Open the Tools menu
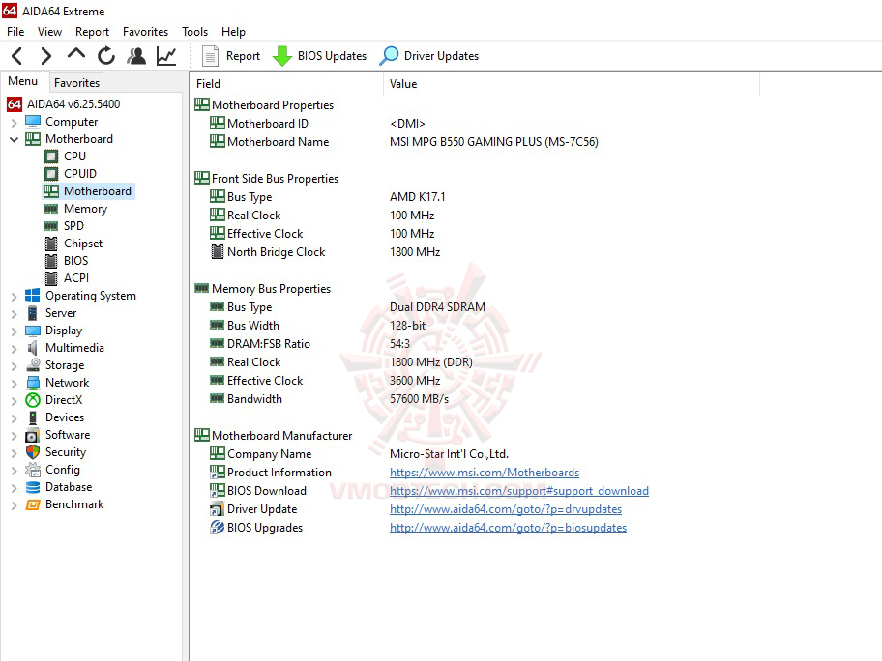Viewport: 882px width, 661px height. pos(194,32)
